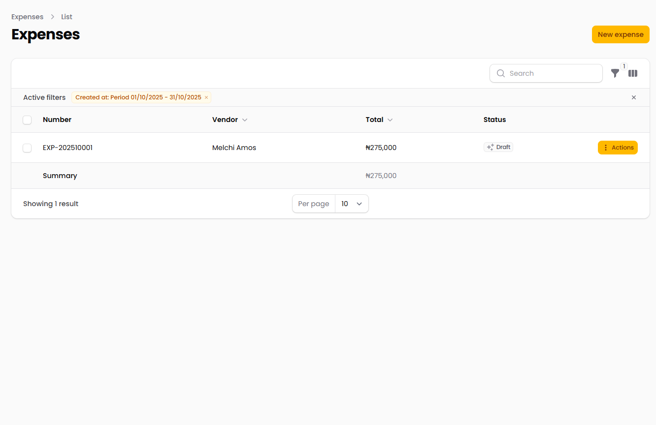The height and width of the screenshot is (425, 656).
Task: Click the Melchi Amos vendor cell
Action: click(234, 148)
